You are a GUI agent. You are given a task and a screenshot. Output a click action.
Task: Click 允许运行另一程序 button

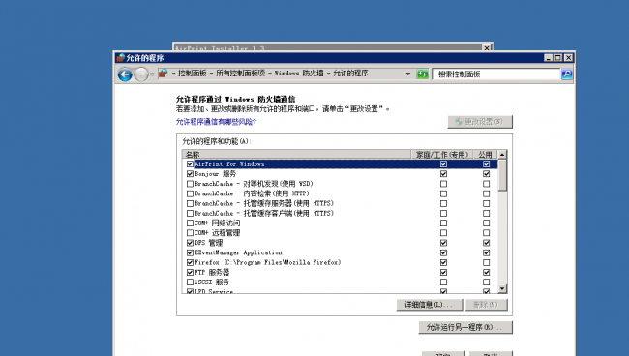(x=465, y=327)
